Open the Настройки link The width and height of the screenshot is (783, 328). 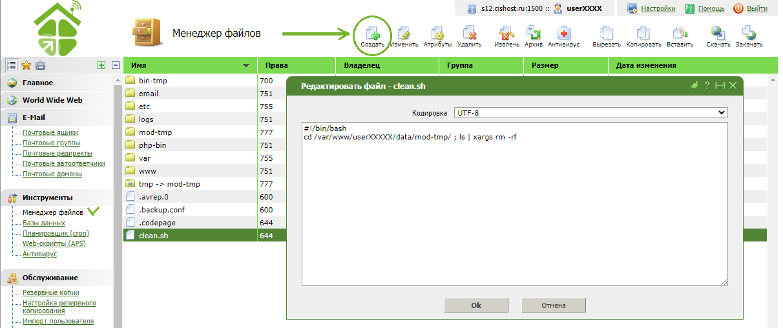tap(658, 8)
